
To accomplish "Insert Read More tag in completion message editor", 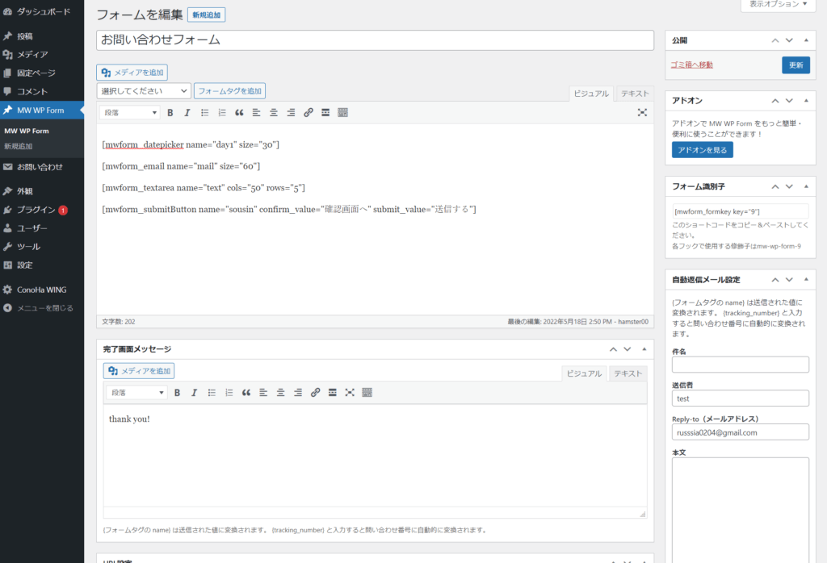I will [332, 393].
